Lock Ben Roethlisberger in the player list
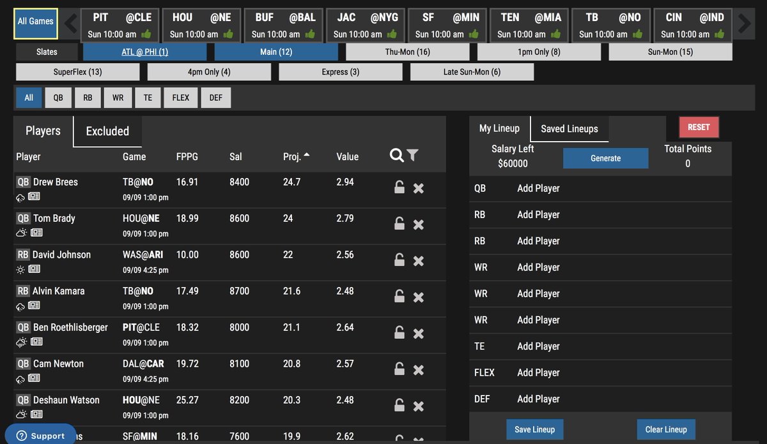The height and width of the screenshot is (444, 767). [x=399, y=332]
